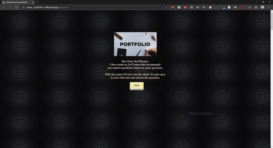Restore down the browser window
This screenshot has height=148, width=273.
coord(263,2)
